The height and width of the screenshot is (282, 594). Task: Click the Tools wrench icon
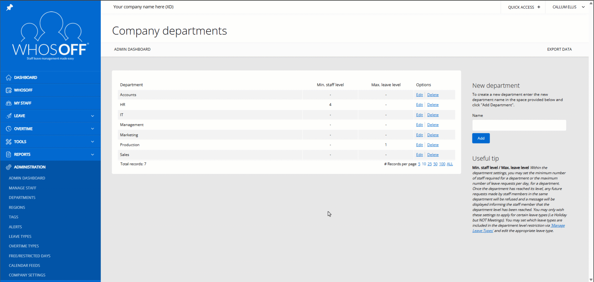[9, 142]
